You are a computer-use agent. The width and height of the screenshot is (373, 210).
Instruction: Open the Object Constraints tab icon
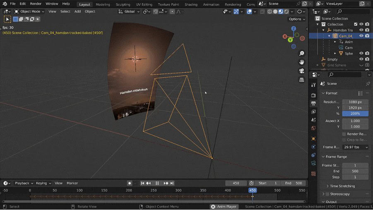pos(313,155)
